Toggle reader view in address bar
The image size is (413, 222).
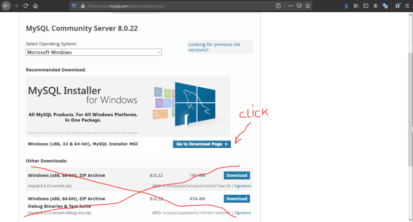pos(278,6)
